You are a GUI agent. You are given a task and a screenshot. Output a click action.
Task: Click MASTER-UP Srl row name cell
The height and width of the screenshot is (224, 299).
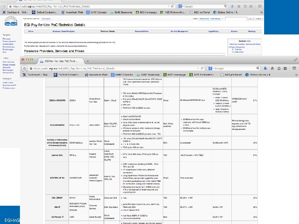pyautogui.click(x=57, y=178)
